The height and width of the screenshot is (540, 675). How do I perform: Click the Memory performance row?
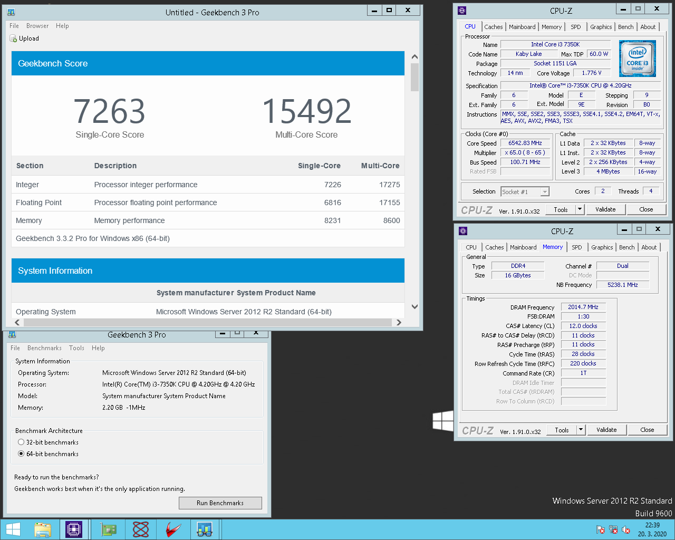click(208, 220)
